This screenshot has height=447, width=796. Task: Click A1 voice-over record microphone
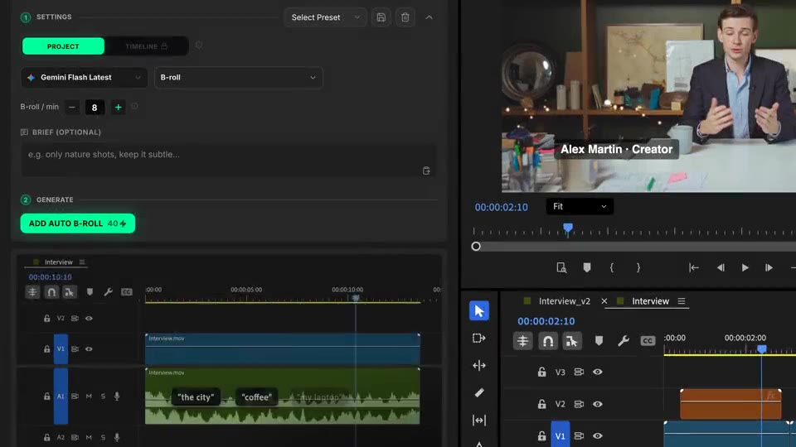pyautogui.click(x=117, y=396)
